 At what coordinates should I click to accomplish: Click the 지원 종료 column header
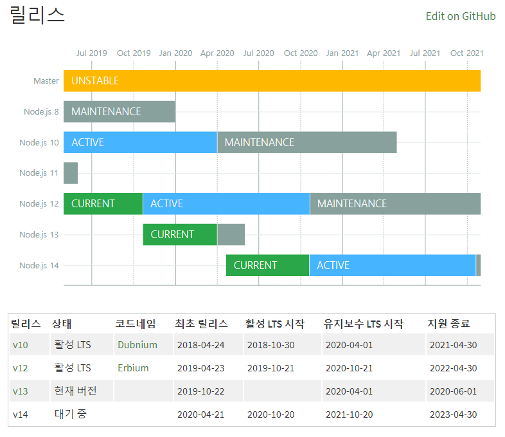click(448, 324)
